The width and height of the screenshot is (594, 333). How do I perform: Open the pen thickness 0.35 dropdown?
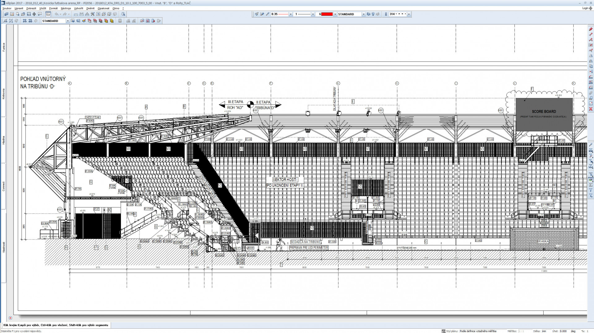pyautogui.click(x=291, y=14)
